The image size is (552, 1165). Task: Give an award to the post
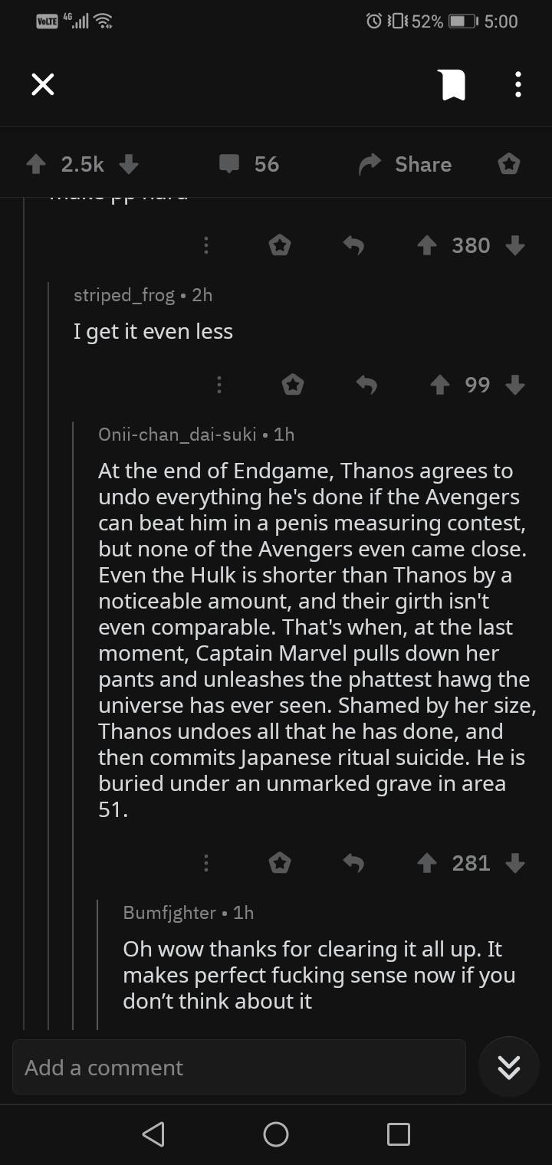click(x=509, y=164)
